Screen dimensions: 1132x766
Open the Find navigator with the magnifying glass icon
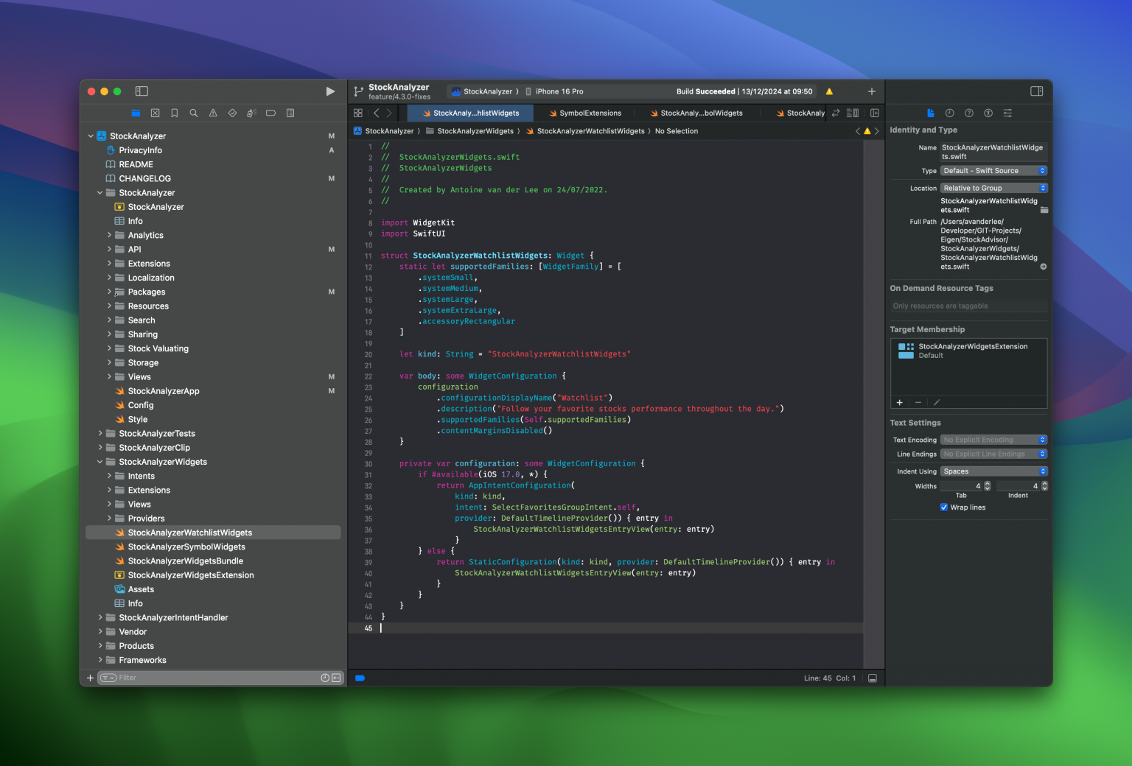193,113
